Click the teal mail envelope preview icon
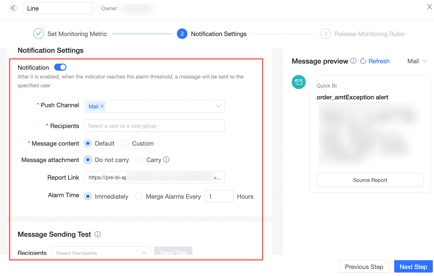Image resolution: width=434 pixels, height=276 pixels. point(298,82)
